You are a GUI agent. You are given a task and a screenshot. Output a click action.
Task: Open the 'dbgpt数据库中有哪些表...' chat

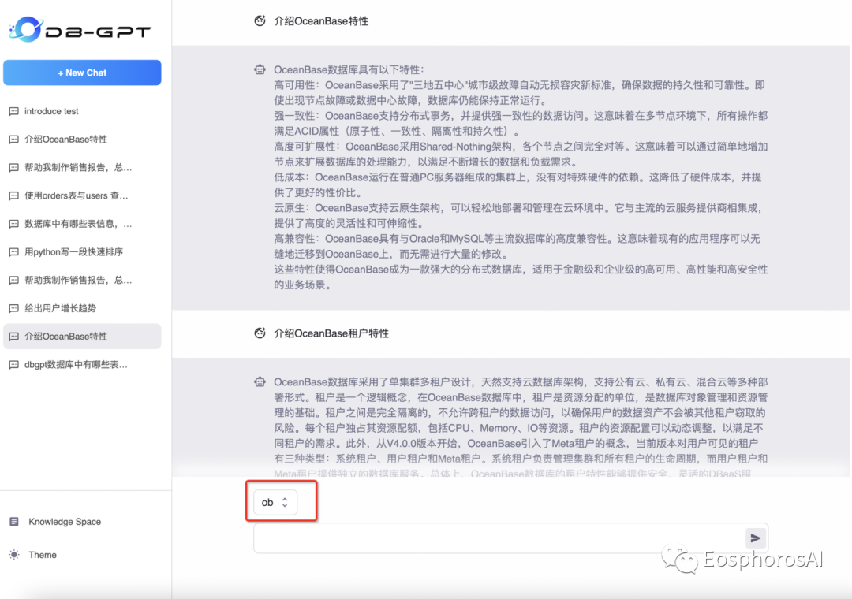(x=82, y=365)
